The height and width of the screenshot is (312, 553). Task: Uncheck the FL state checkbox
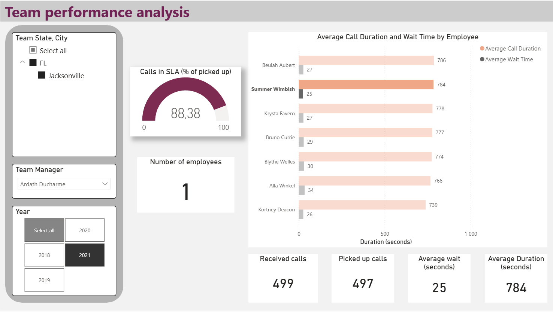tap(33, 63)
